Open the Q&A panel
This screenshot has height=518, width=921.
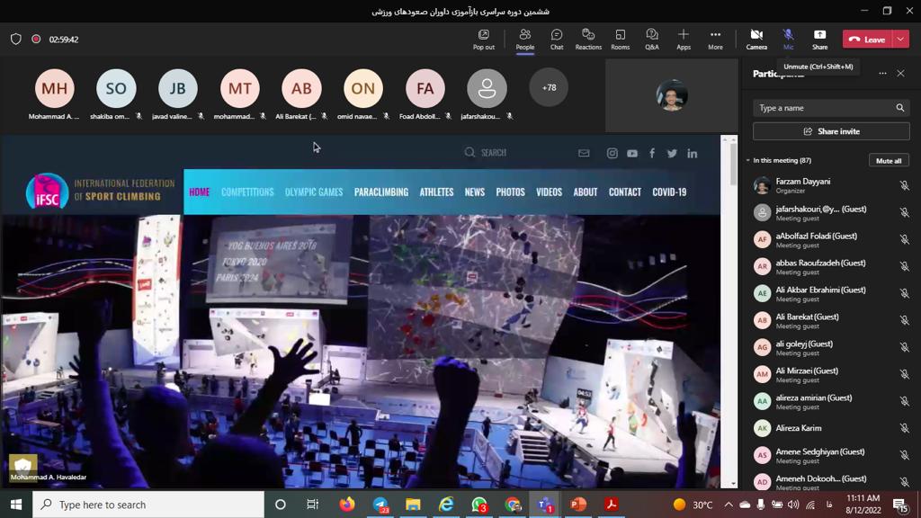click(x=652, y=39)
